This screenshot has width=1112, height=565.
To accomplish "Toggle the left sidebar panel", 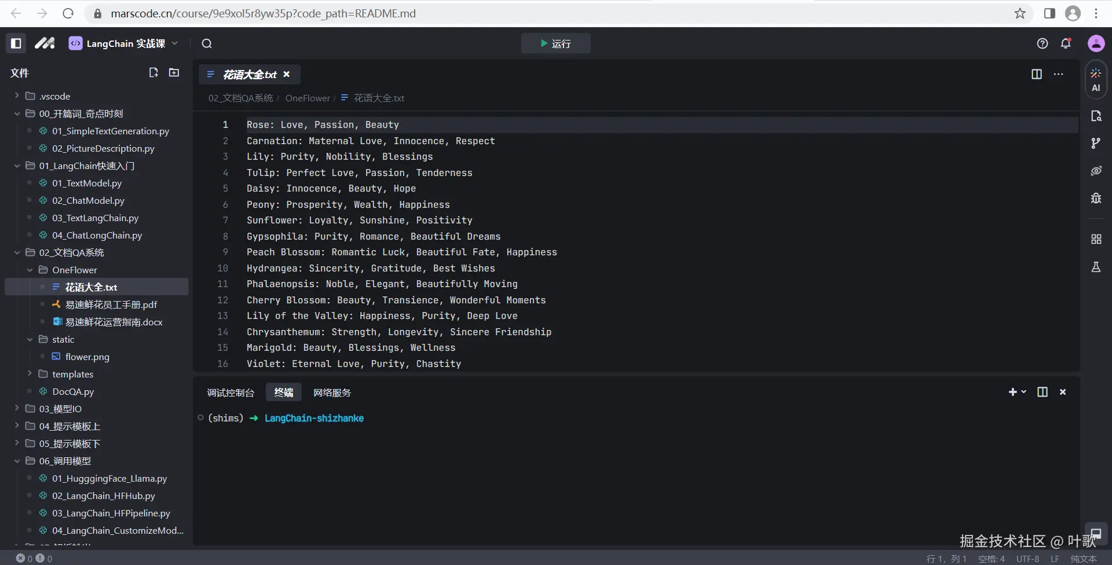I will (x=16, y=43).
